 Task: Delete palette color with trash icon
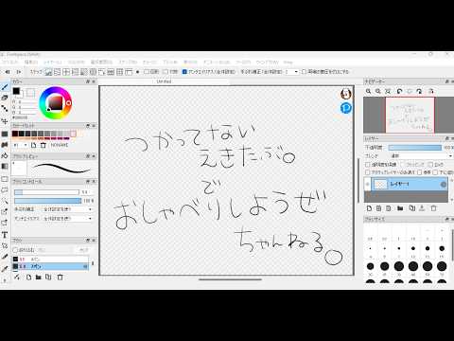(44, 145)
